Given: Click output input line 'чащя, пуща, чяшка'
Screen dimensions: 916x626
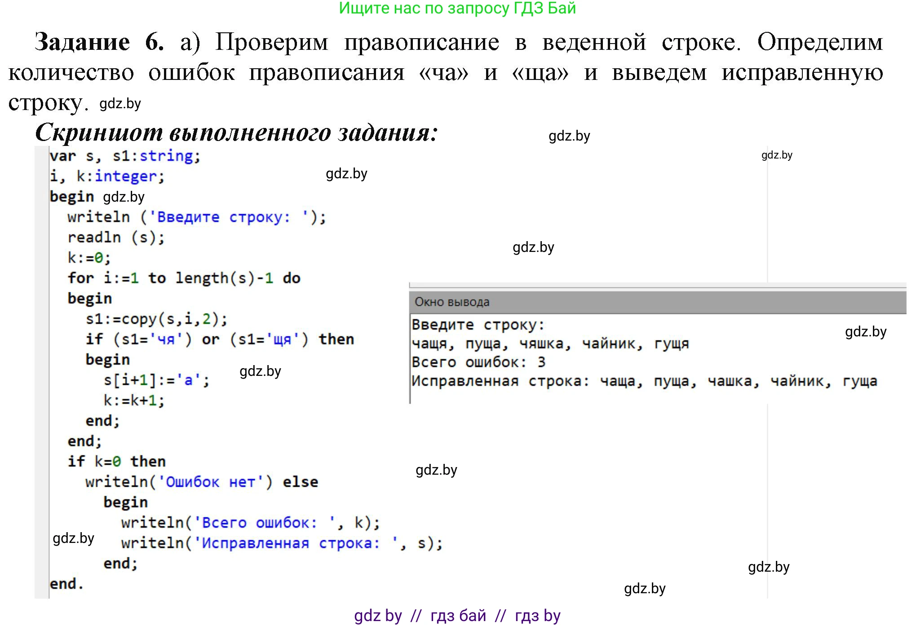Looking at the screenshot, I should point(550,344).
